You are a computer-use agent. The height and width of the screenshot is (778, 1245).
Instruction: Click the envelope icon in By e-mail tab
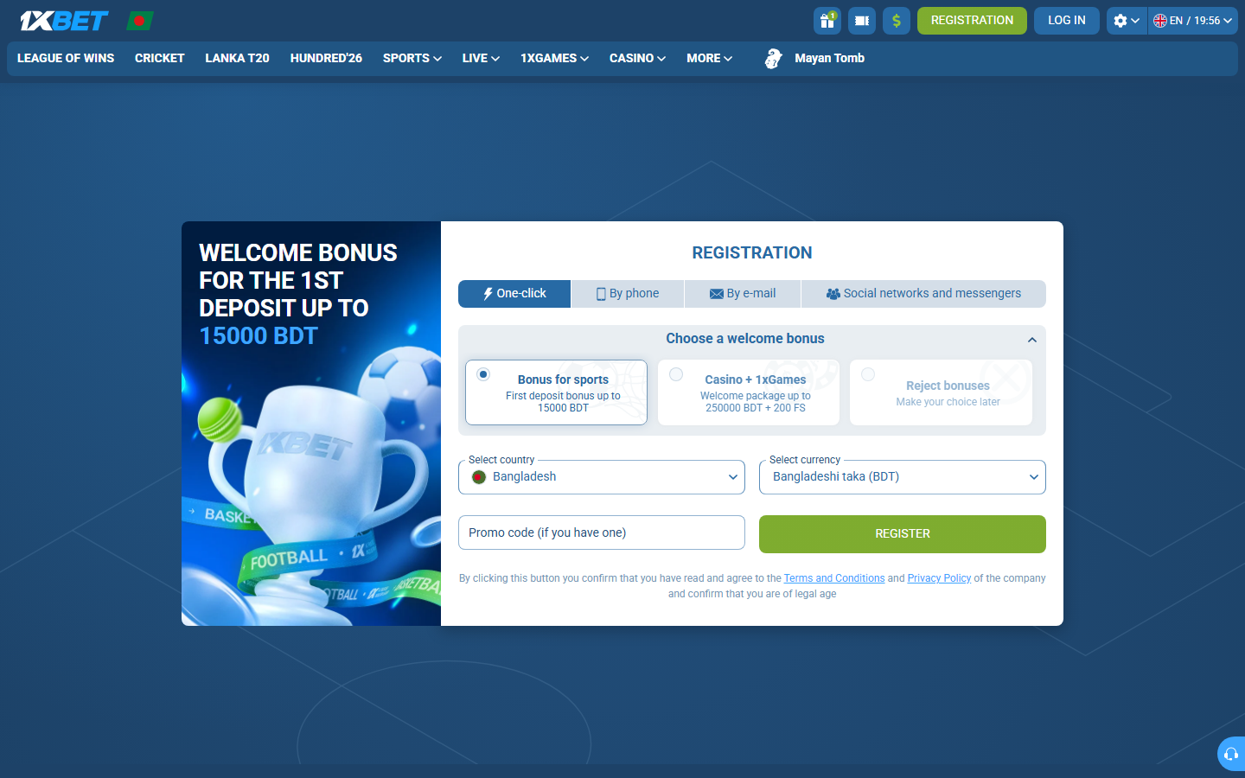coord(717,294)
